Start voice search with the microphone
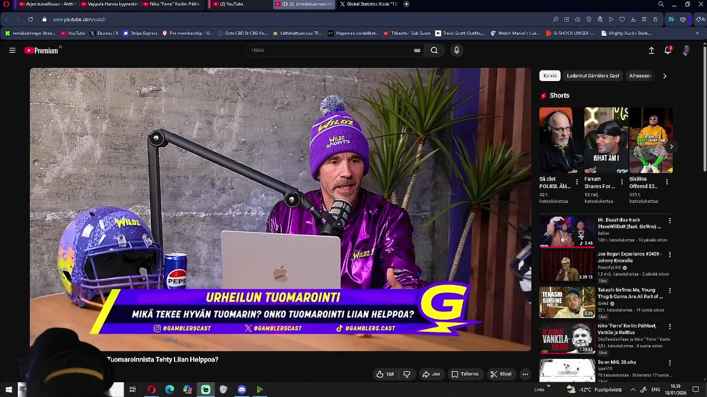The height and width of the screenshot is (397, 707). pyautogui.click(x=456, y=50)
